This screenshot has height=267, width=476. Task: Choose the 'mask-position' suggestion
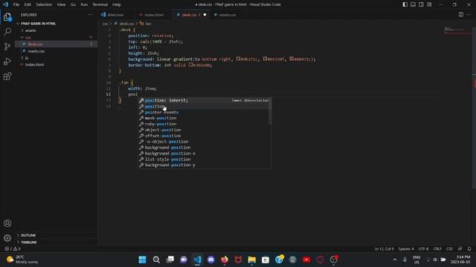(x=203, y=118)
